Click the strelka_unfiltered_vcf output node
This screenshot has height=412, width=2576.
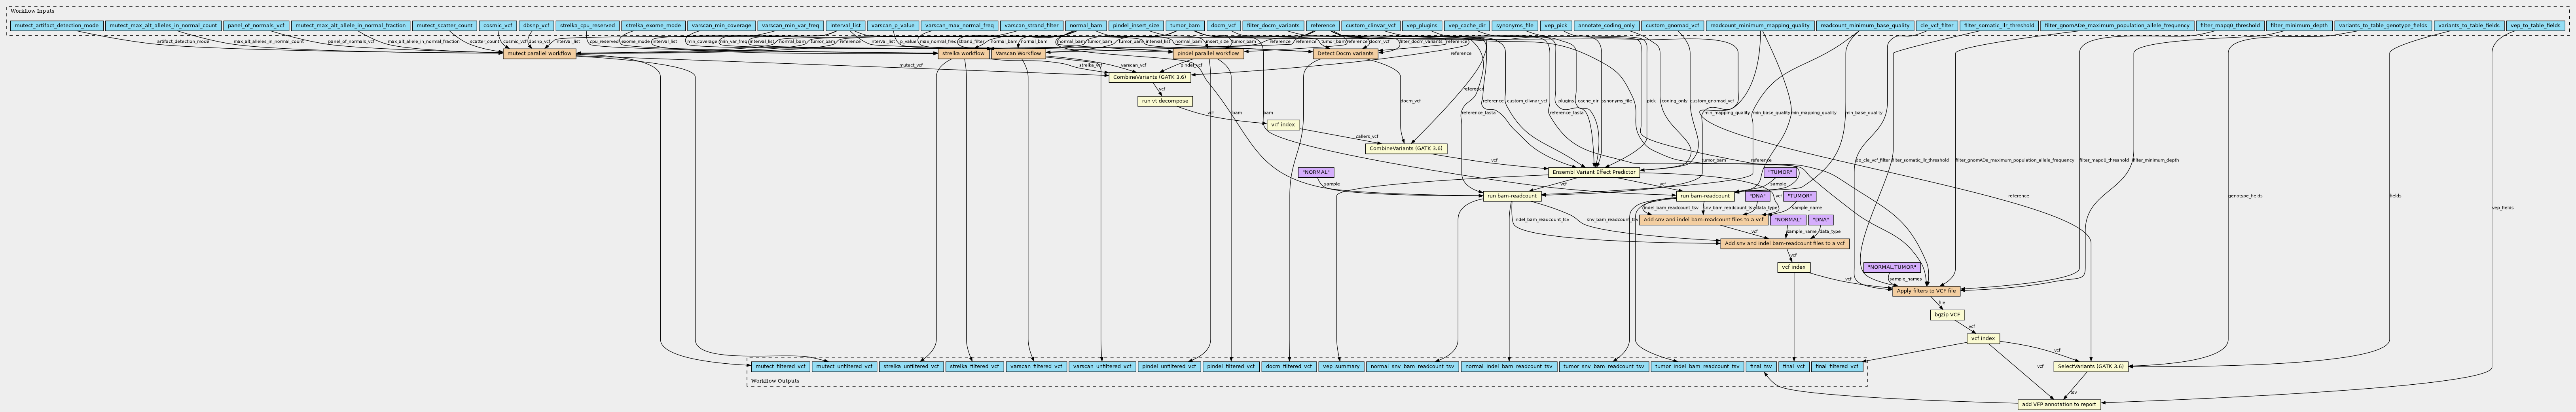click(x=911, y=366)
